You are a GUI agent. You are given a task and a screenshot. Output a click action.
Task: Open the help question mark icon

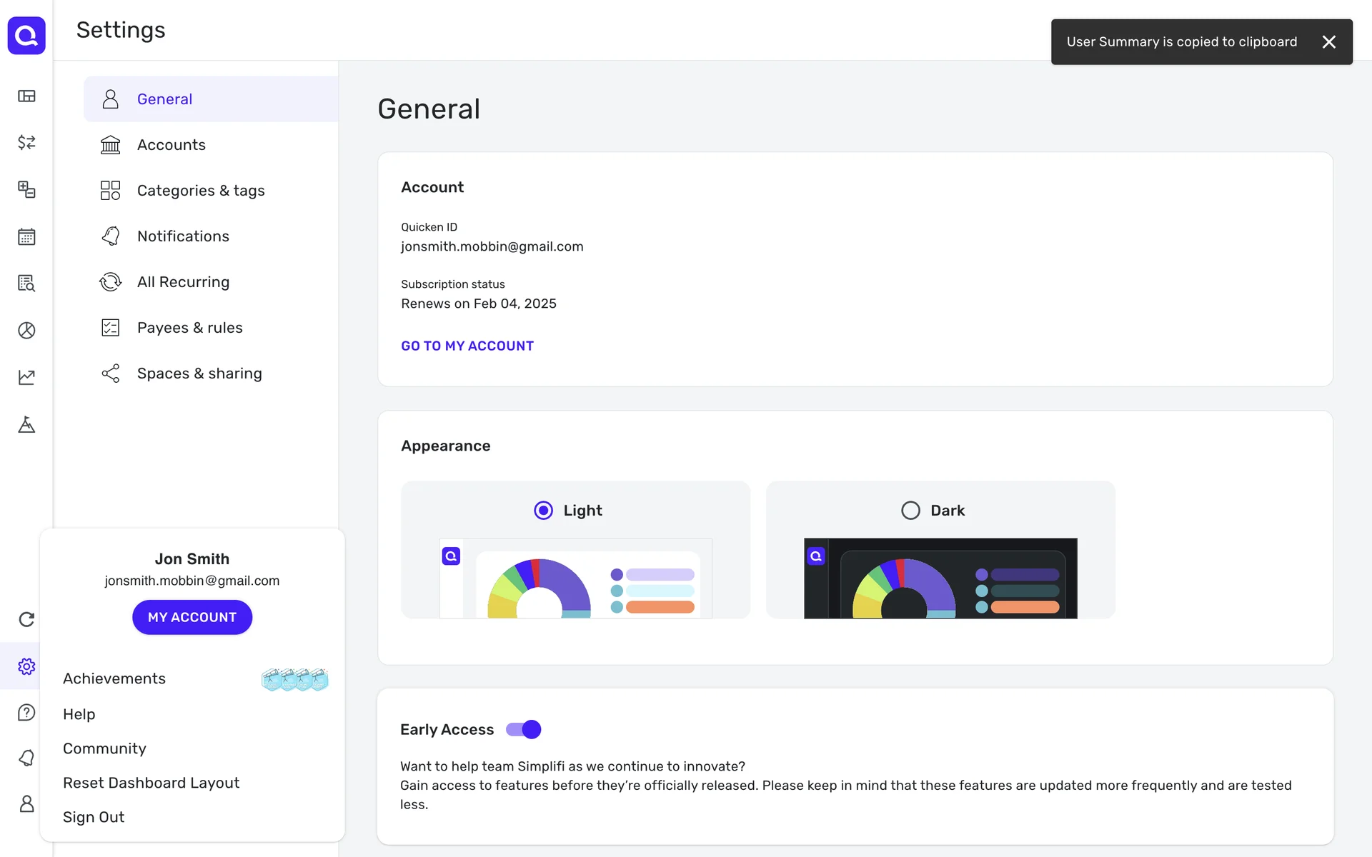click(26, 713)
